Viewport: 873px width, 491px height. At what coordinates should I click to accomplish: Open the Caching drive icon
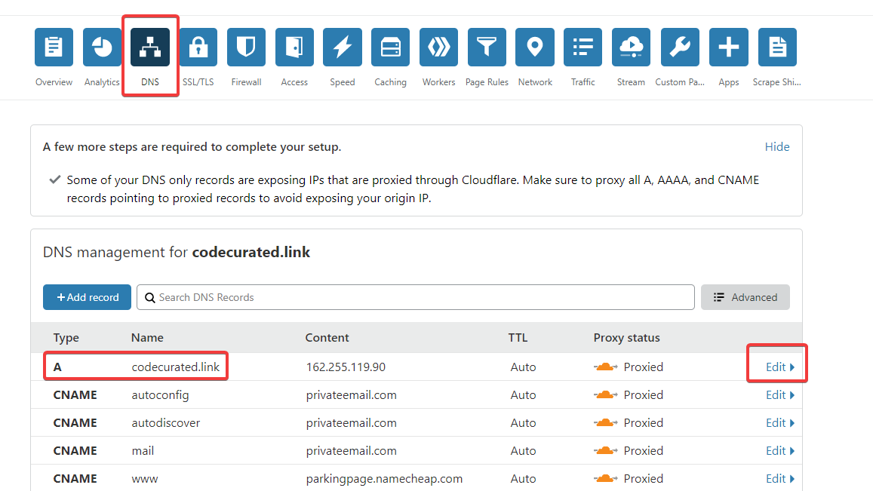coord(390,47)
